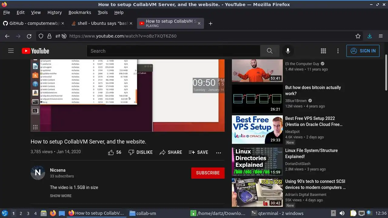Viewport: 388px width, 218px height.
Task: Switch to the collab-vm taskbar window
Action: pos(158,213)
